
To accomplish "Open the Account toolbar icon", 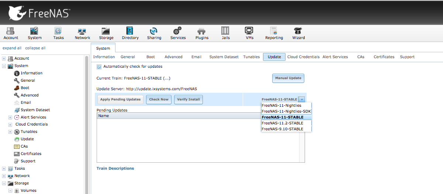I will coord(11,33).
